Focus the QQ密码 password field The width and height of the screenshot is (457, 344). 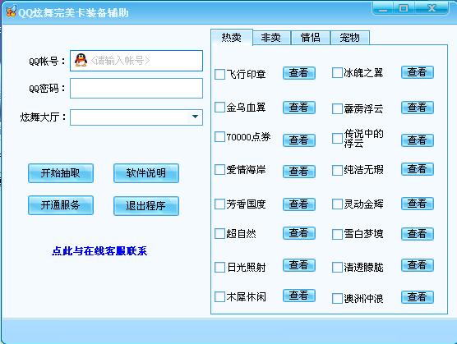coord(136,88)
